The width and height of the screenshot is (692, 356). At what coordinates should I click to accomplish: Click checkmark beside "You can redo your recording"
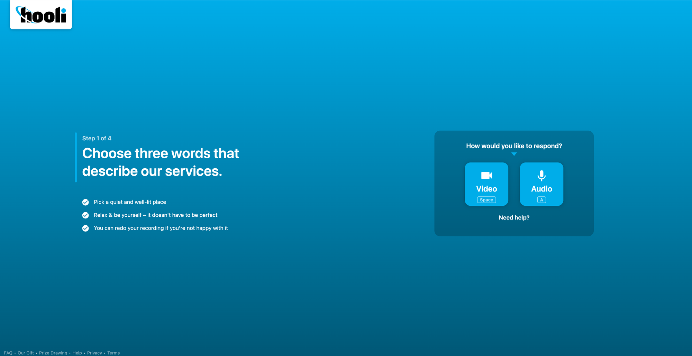click(x=85, y=228)
